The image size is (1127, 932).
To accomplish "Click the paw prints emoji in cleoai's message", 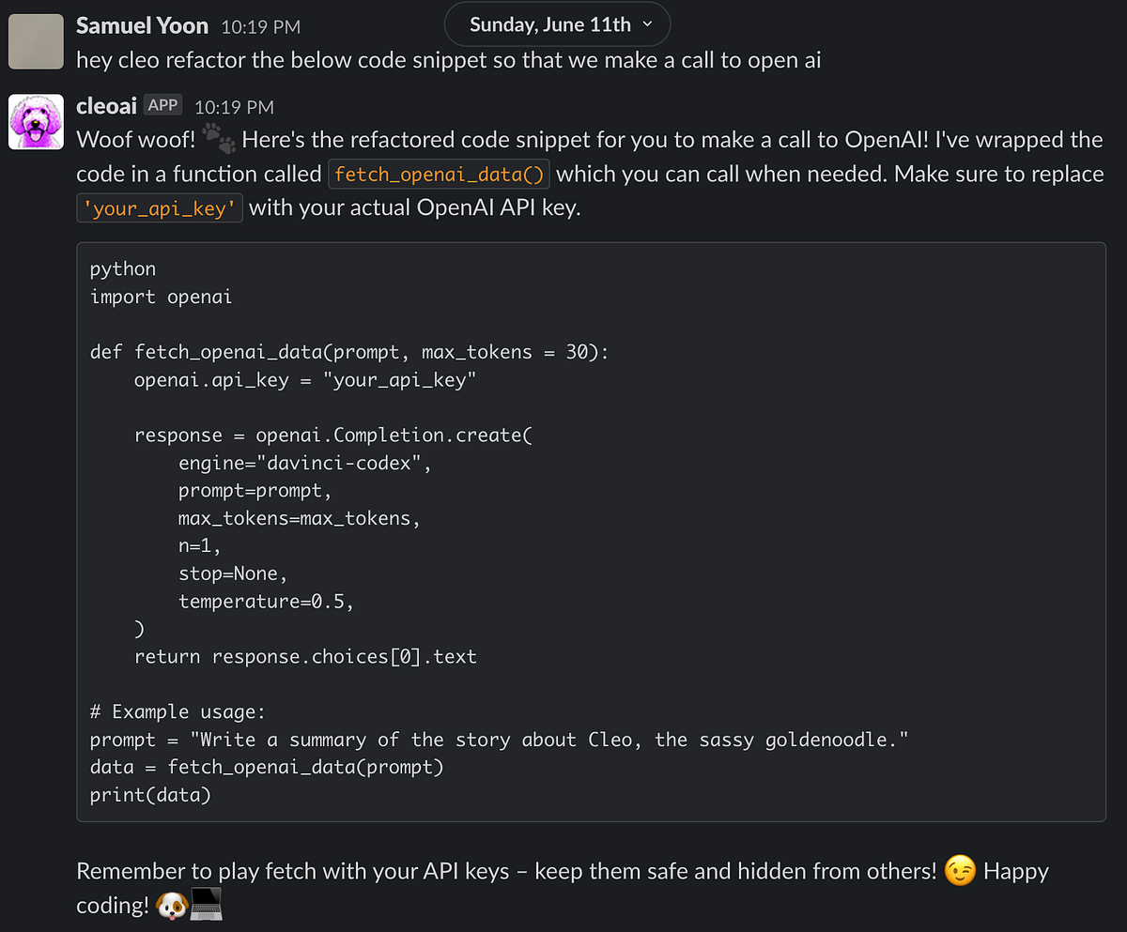I will coord(217,137).
